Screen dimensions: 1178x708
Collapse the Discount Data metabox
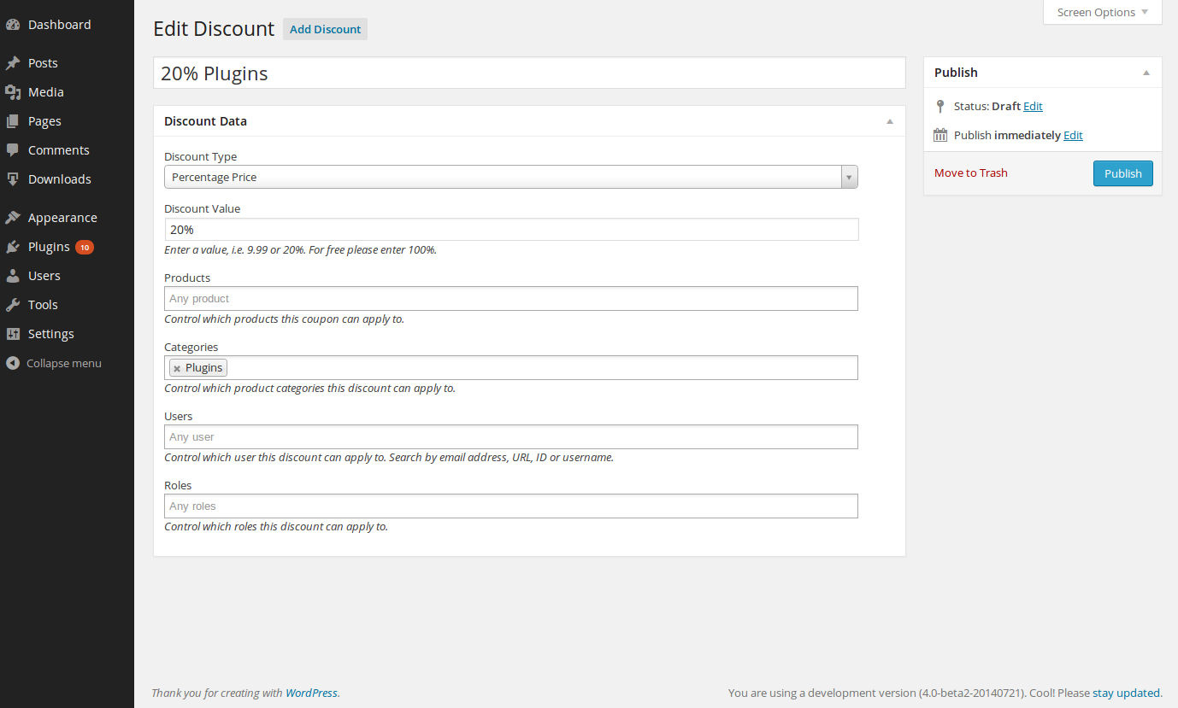[x=889, y=121]
